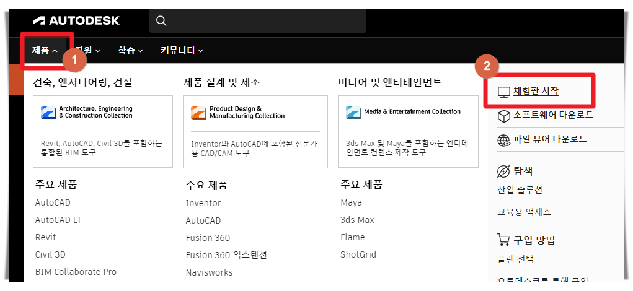Open 산업 솔루션 link
Image resolution: width=633 pixels, height=291 pixels.
[x=520, y=190]
